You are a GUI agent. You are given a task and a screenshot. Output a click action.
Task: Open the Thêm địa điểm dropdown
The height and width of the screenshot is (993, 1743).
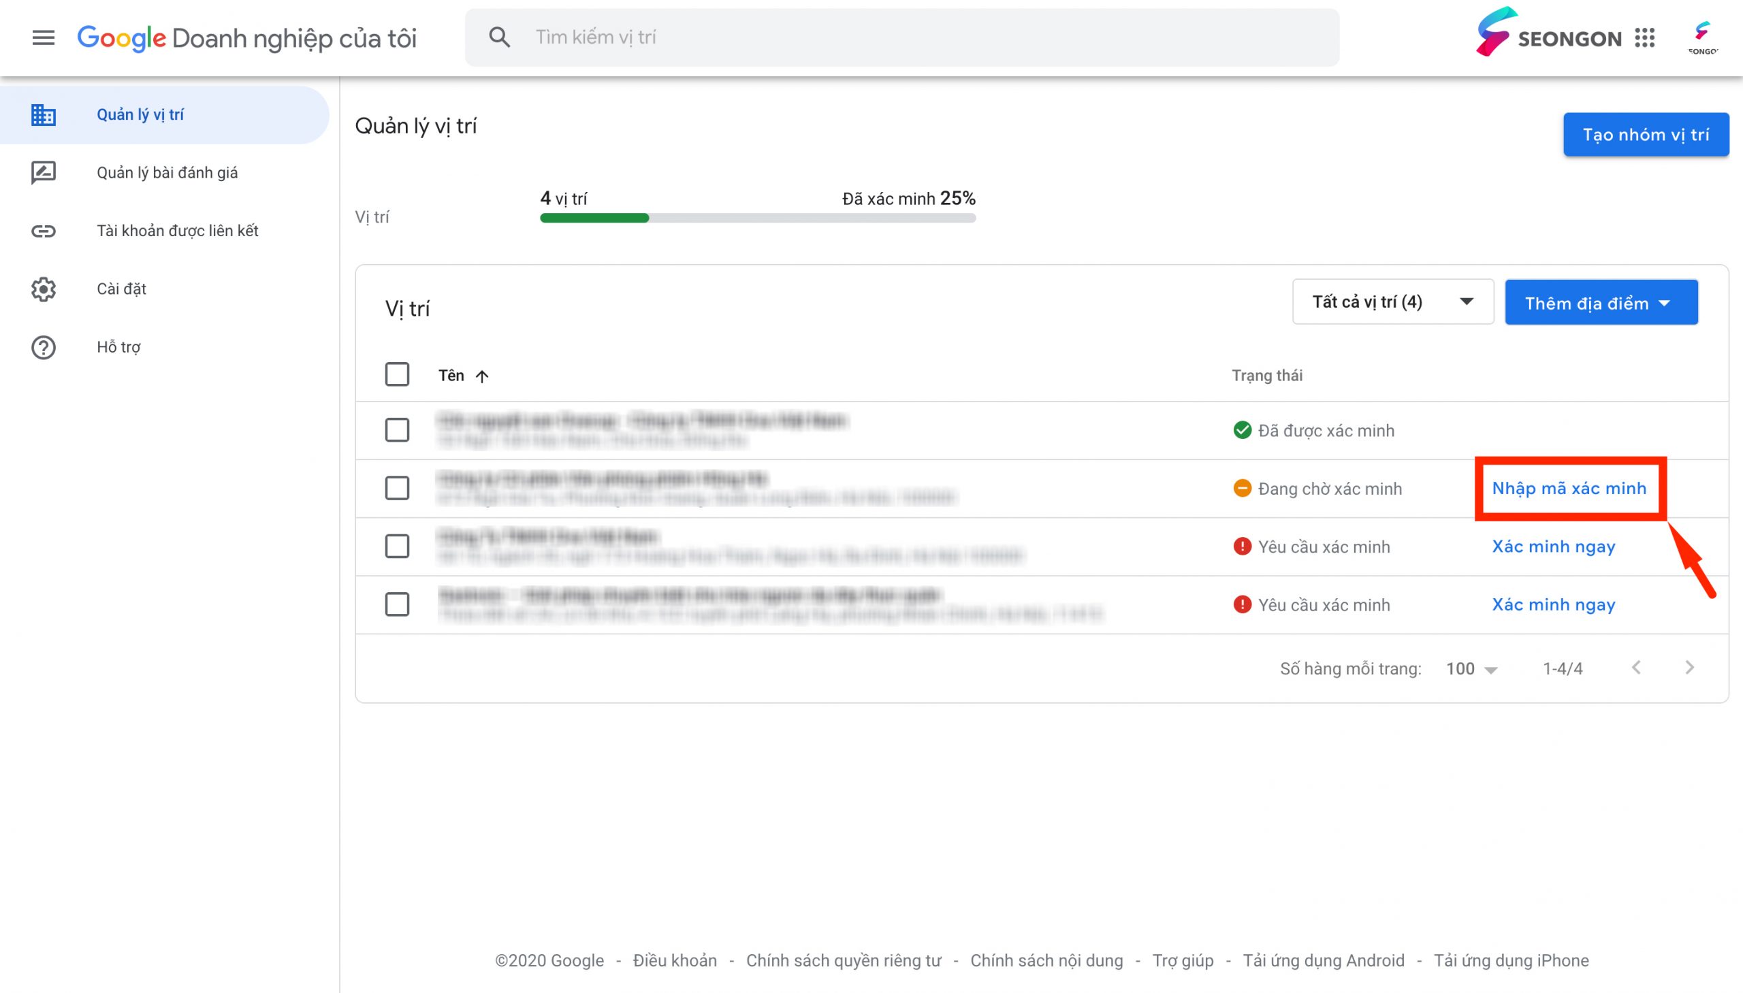tap(1601, 302)
